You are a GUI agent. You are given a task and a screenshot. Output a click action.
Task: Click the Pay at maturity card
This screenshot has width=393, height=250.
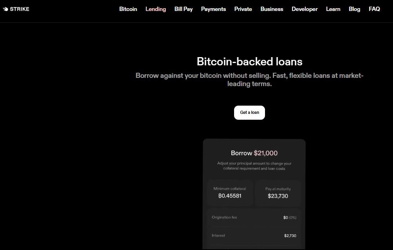coord(278,192)
